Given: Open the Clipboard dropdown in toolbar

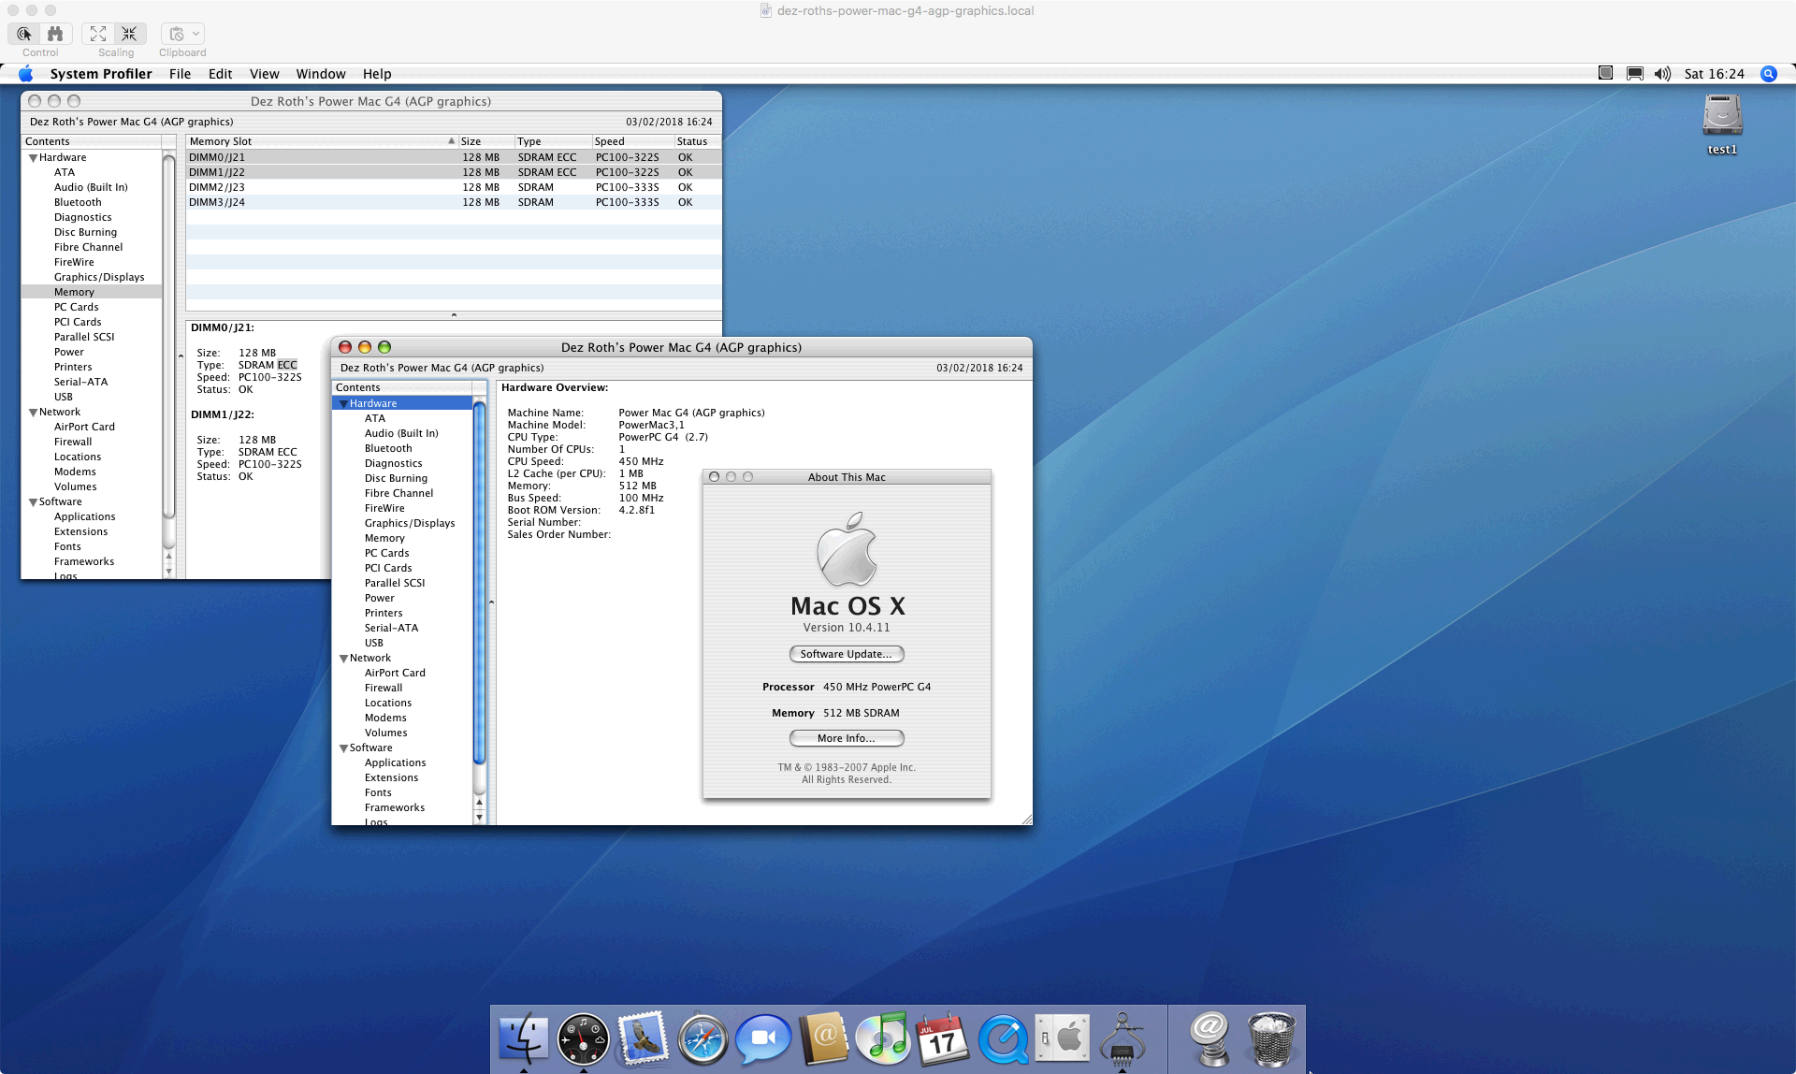Looking at the screenshot, I should pos(182,34).
